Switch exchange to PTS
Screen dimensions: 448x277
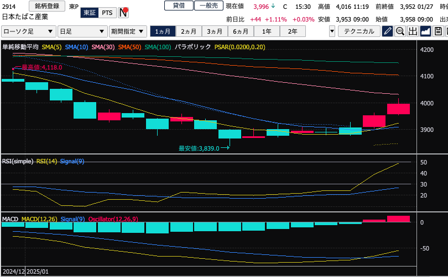pos(107,12)
